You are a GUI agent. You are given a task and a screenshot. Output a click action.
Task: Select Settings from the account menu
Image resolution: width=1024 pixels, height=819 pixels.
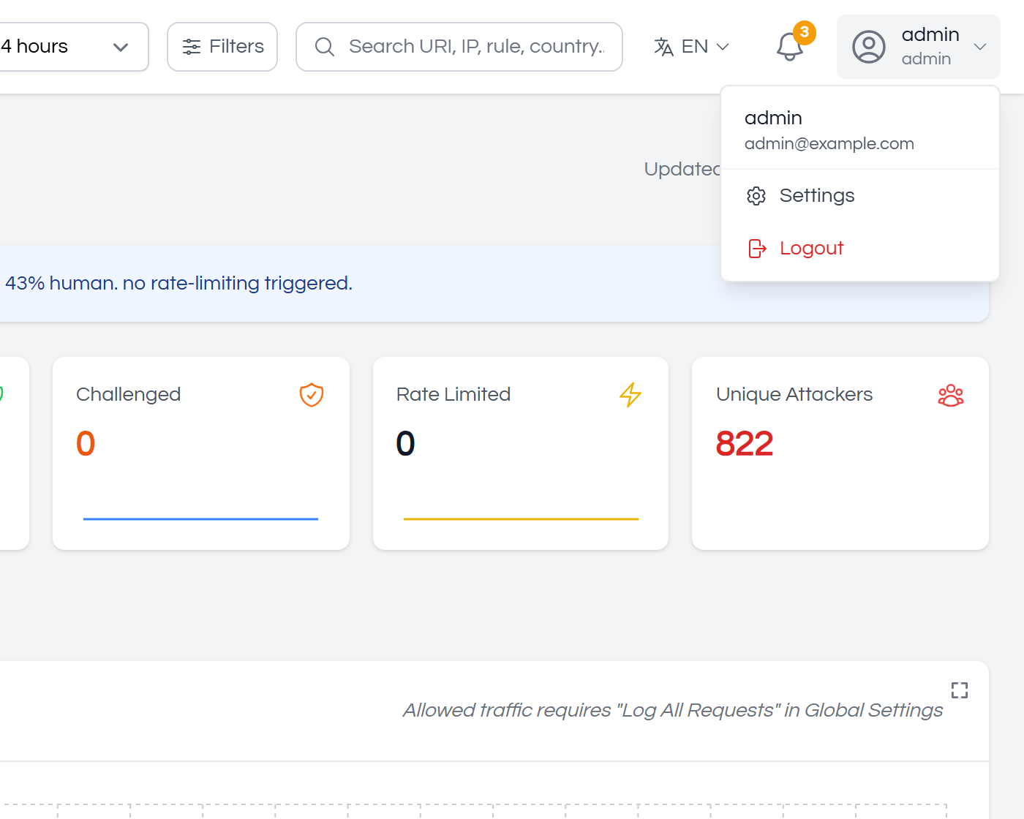860,196
